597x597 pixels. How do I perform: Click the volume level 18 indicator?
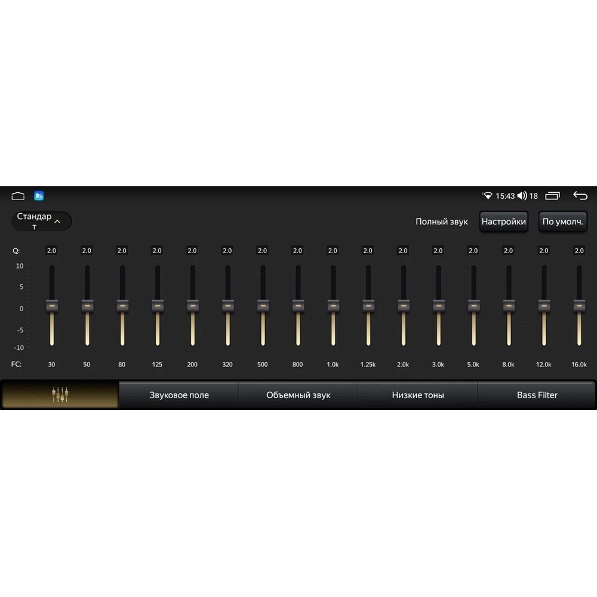point(533,196)
